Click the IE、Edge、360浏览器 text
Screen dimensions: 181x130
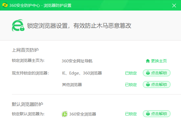[82, 73]
